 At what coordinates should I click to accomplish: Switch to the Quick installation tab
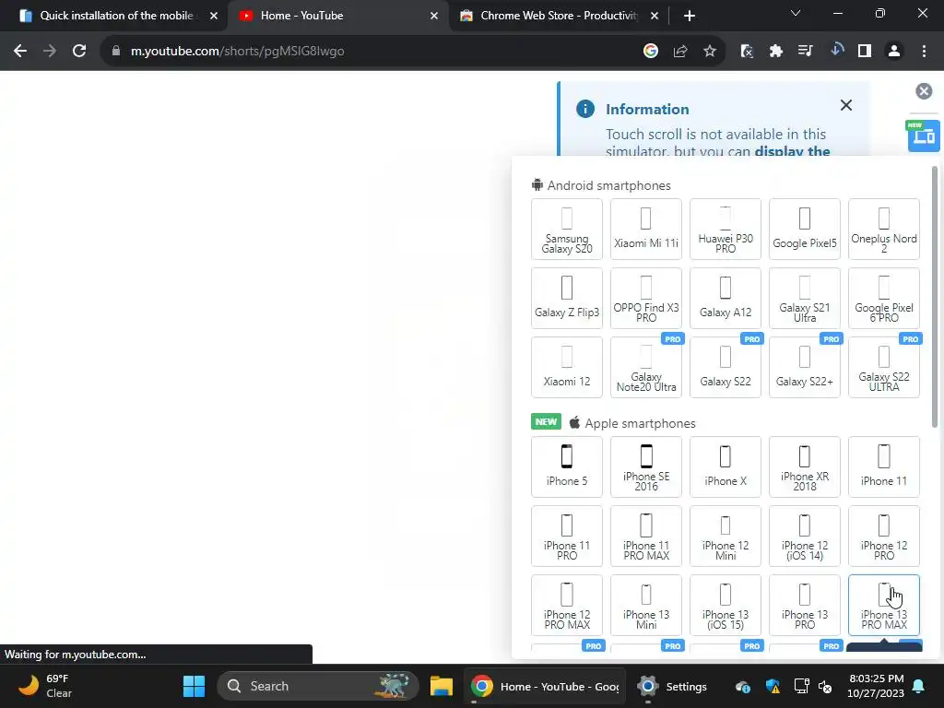point(117,16)
